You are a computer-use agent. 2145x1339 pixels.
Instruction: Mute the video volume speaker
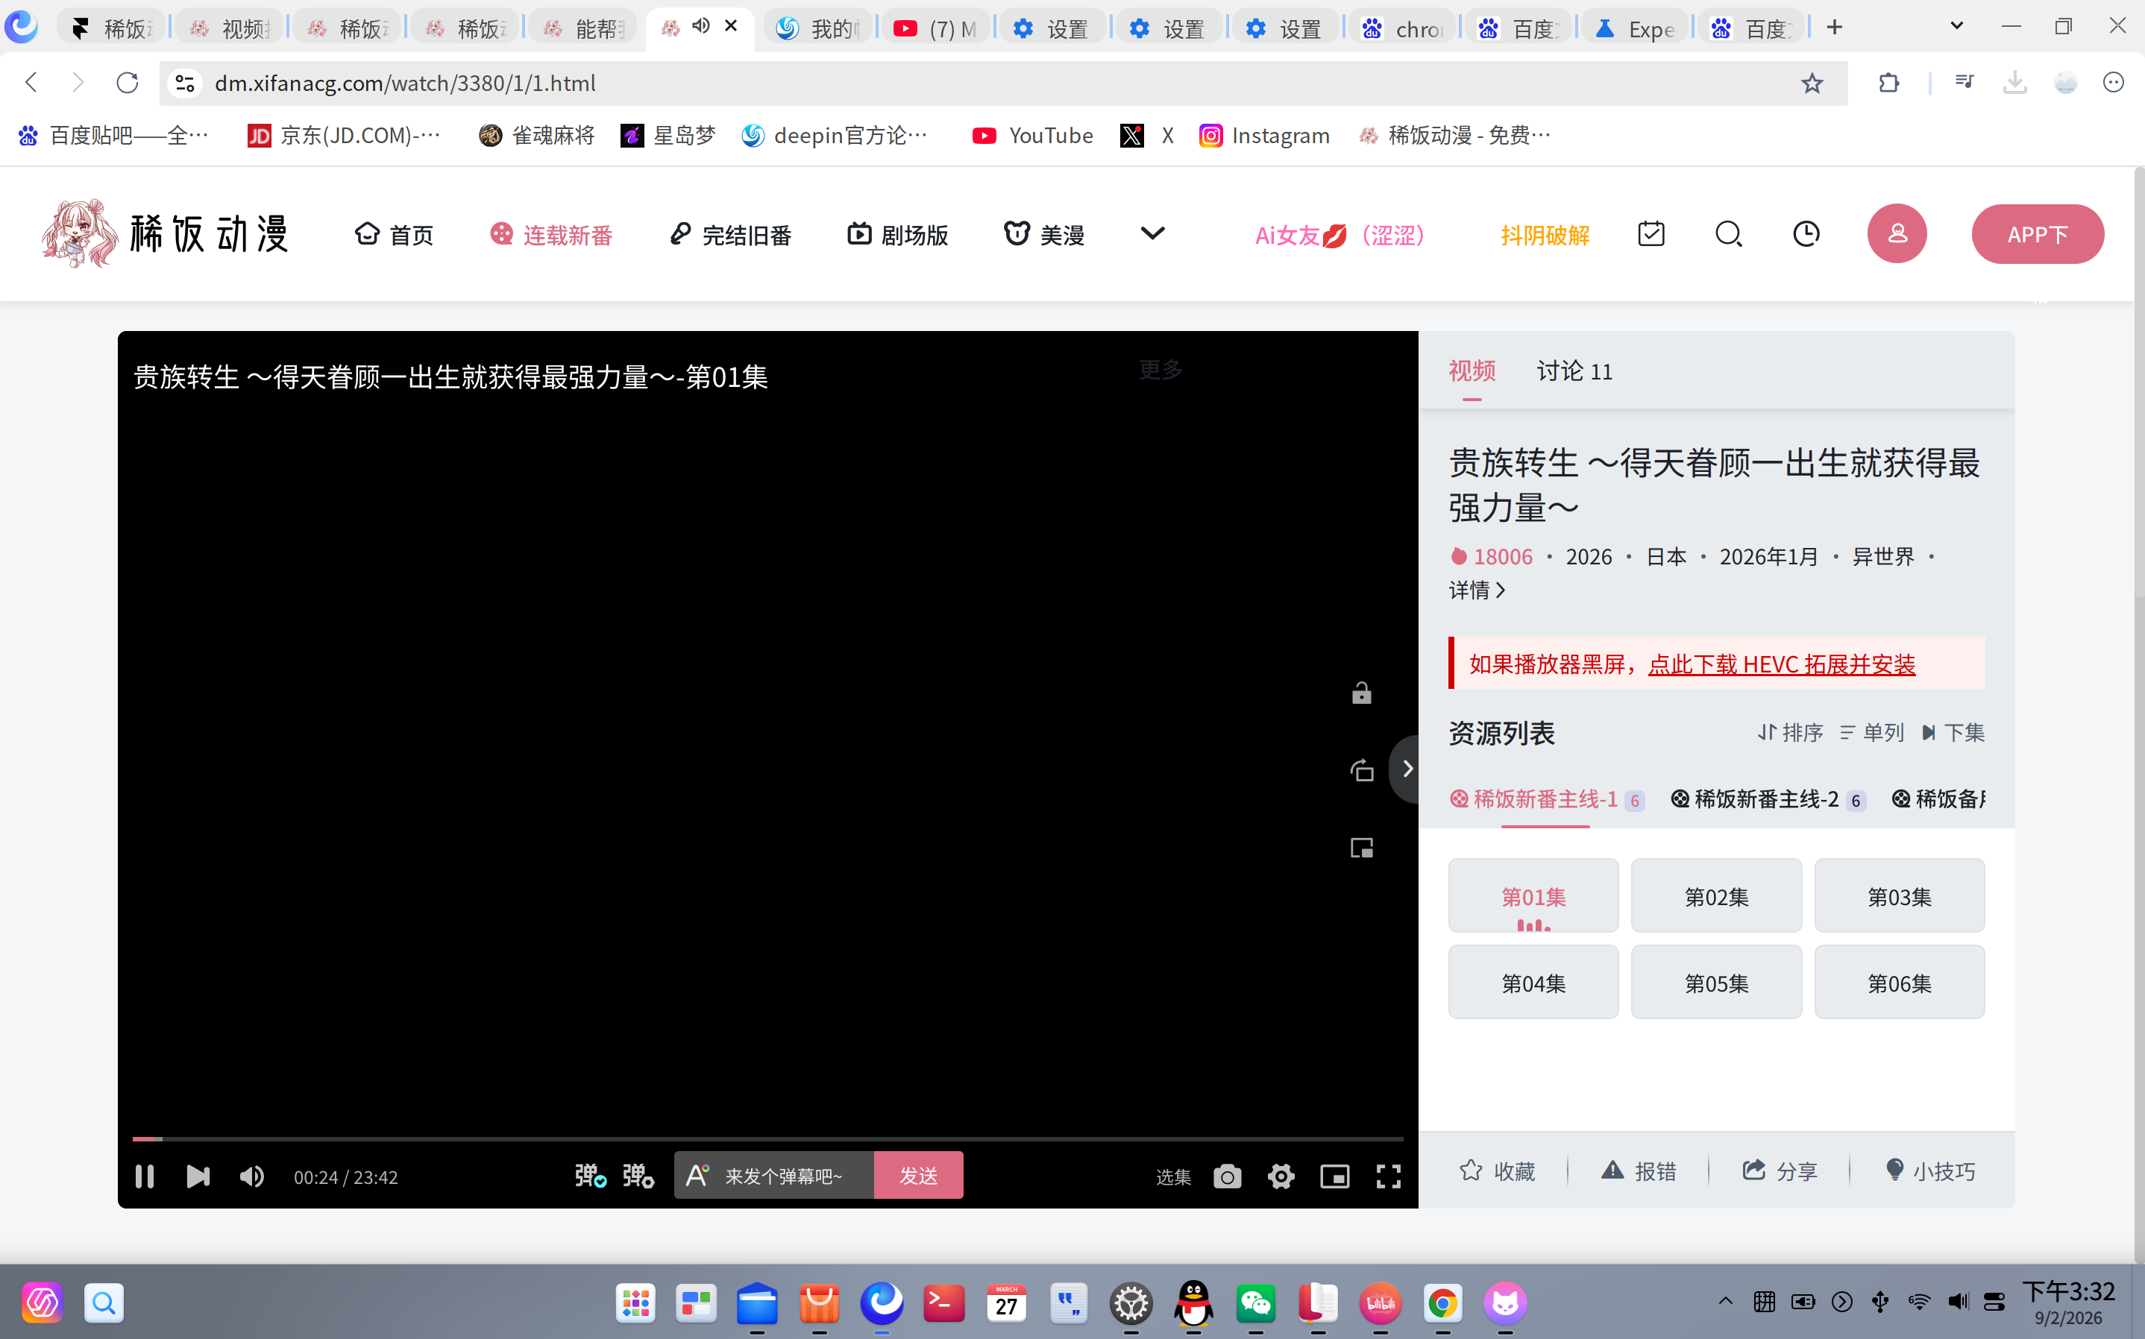pos(251,1176)
